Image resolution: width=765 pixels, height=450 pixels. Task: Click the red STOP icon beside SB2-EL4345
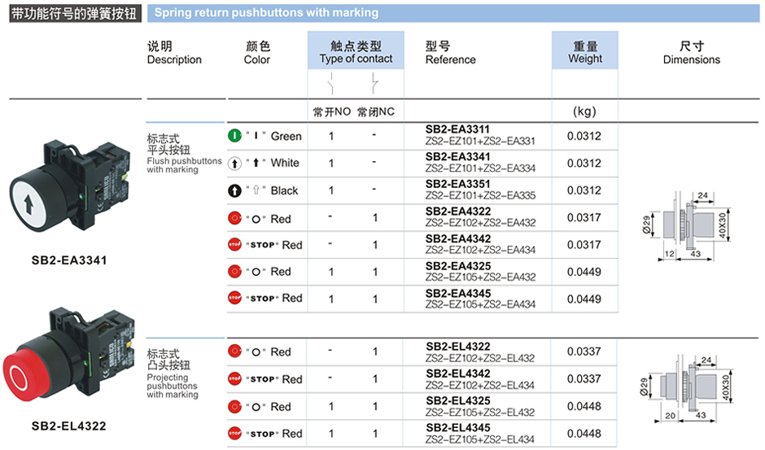click(234, 434)
